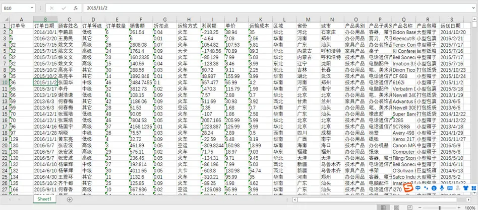Select the cell with sales 2484.7455

tap(141, 82)
